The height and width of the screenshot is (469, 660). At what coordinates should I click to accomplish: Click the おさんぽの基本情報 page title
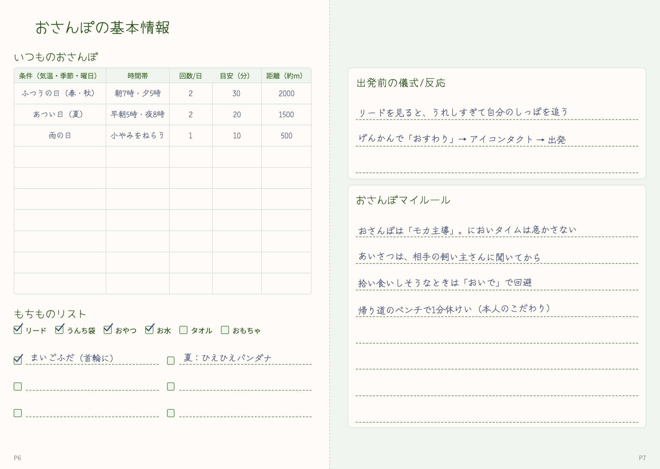click(x=102, y=27)
